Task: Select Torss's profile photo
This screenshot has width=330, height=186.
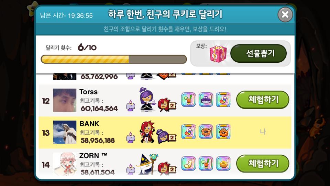Action: pos(65,100)
